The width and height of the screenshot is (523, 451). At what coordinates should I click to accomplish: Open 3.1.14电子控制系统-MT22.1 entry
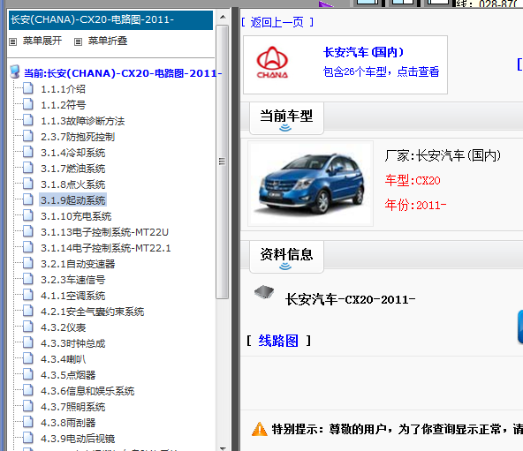[x=105, y=248]
